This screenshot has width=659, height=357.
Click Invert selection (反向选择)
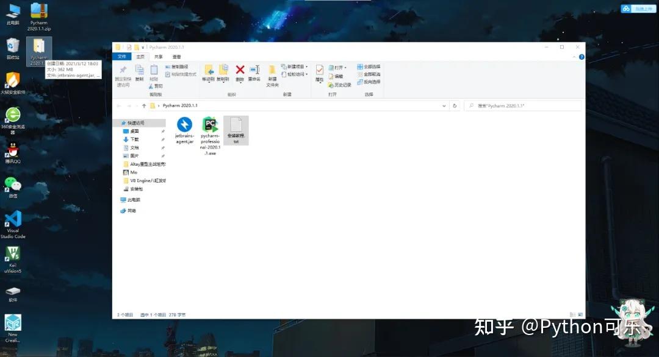369,82
